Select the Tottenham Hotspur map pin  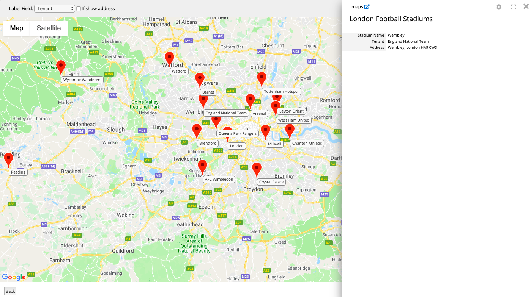coord(262,79)
